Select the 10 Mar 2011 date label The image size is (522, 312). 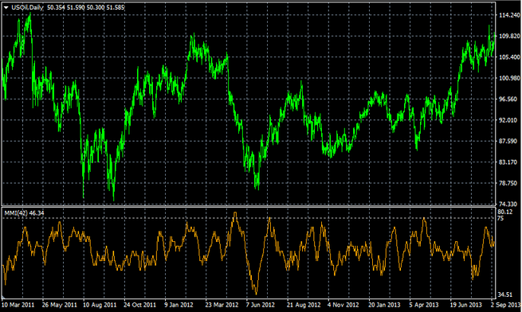[18, 305]
